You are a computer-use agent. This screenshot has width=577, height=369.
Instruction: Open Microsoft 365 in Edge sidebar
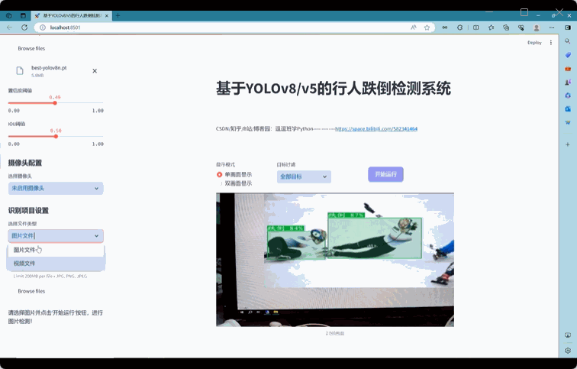(x=567, y=95)
